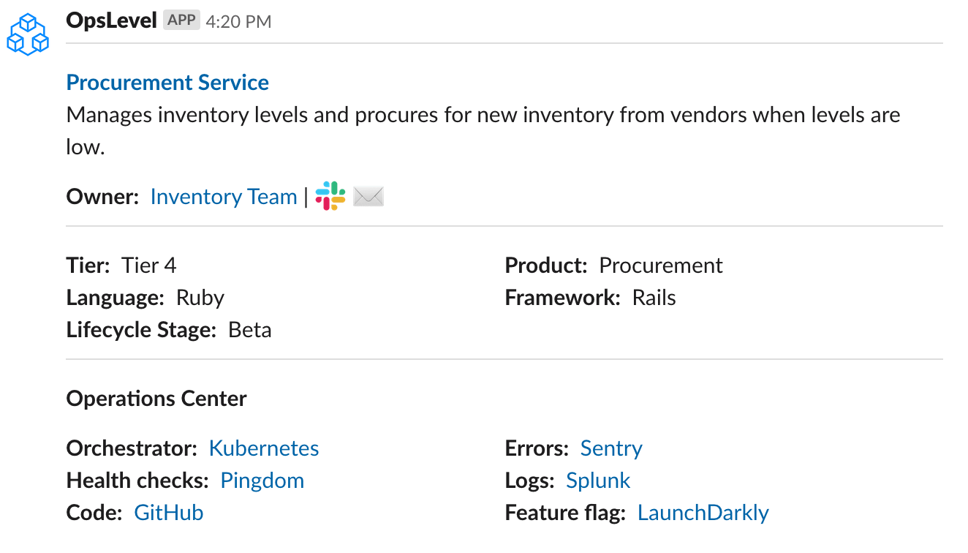Open the LaunchDarkly feature flag link
Image resolution: width=968 pixels, height=553 pixels.
(703, 512)
